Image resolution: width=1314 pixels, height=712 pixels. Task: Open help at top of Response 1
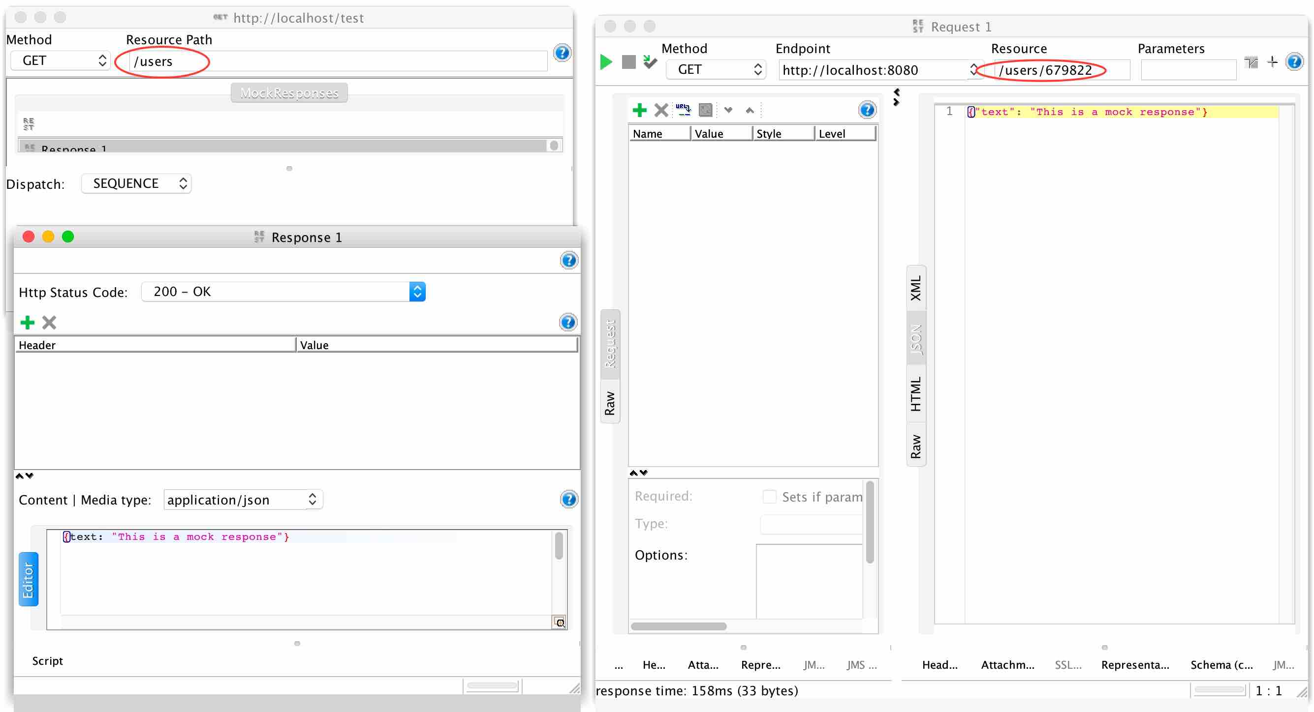pyautogui.click(x=569, y=261)
